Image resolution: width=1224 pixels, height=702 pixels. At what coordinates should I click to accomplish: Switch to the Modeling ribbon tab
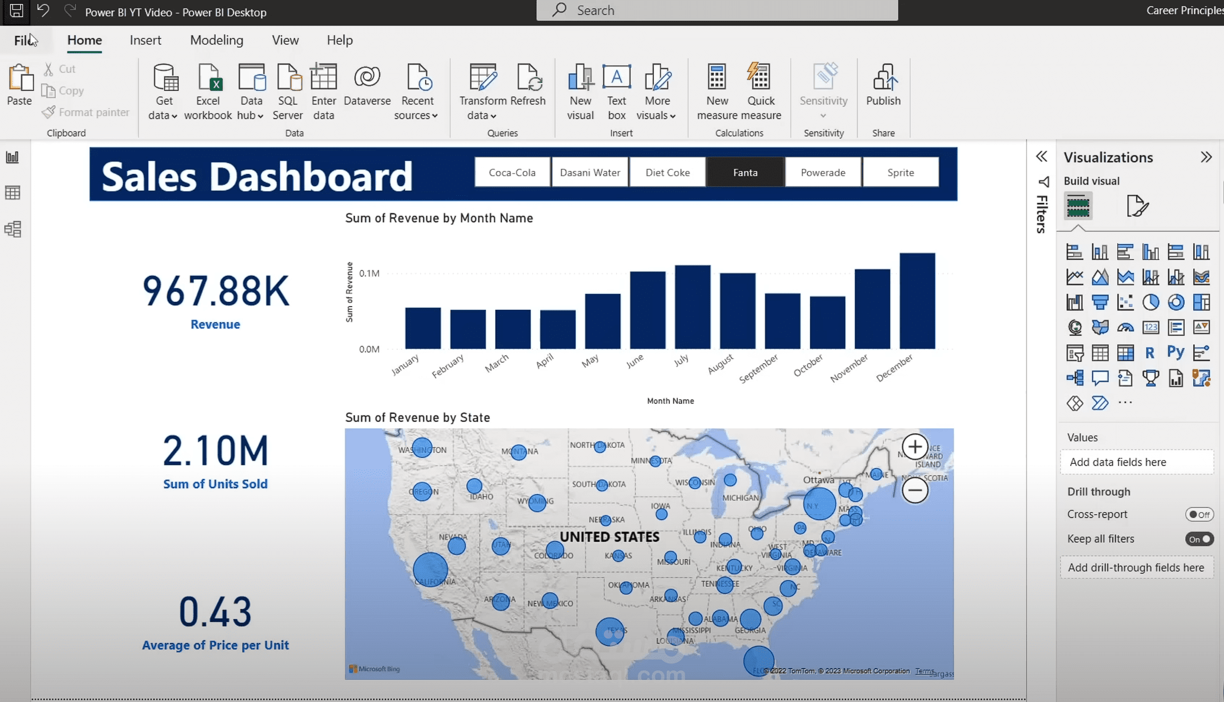217,40
